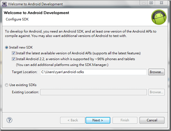The width and height of the screenshot is (171, 131).
Task: Click the Configure SDK subtitle text
Action: point(17,19)
